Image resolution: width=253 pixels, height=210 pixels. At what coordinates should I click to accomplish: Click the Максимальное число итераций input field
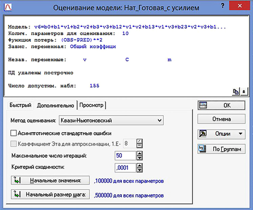(125, 156)
